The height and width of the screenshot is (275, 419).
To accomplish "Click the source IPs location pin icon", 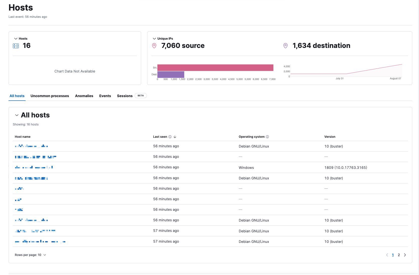I will click(154, 45).
